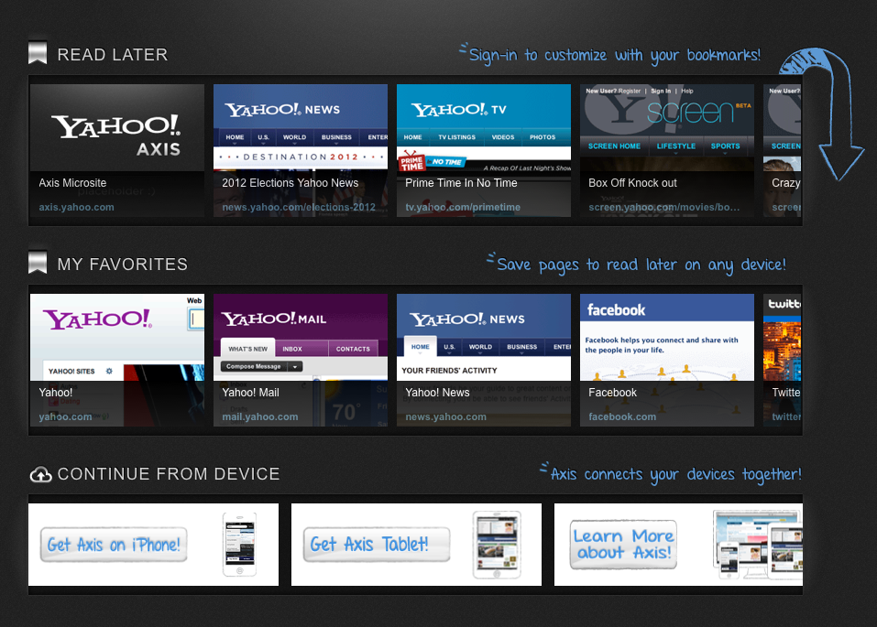Follow the news.yahoo.com link under Yahoo! News

[x=445, y=416]
